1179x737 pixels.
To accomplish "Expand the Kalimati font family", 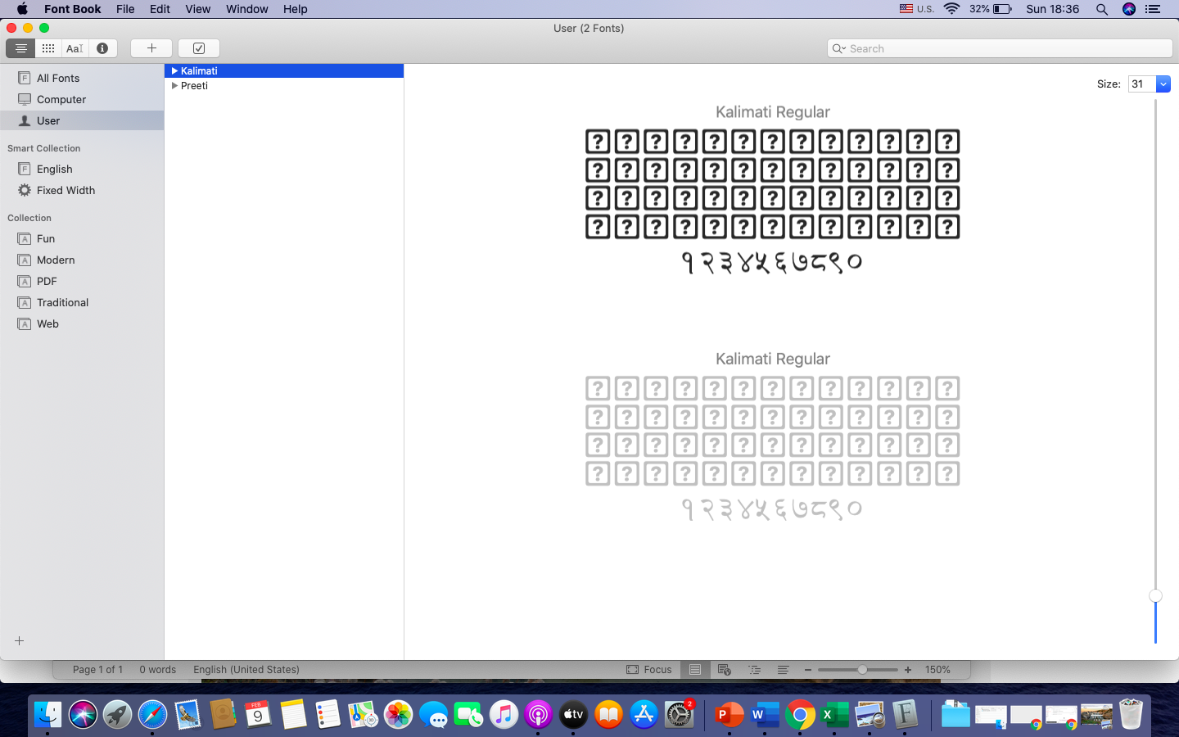I will tap(174, 71).
